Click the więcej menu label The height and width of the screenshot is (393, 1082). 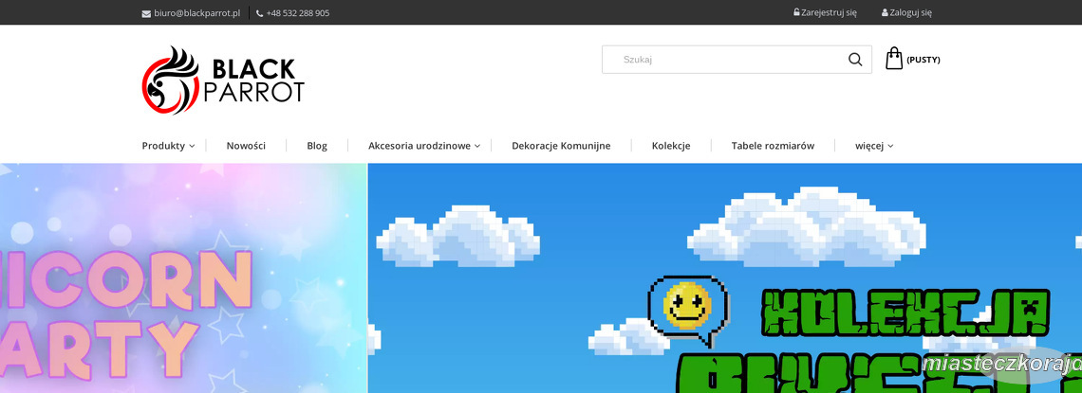click(869, 146)
